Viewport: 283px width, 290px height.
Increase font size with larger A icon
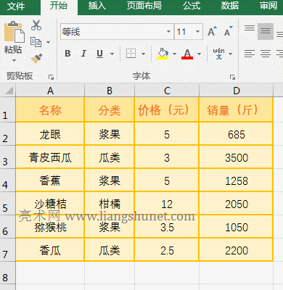[212, 31]
